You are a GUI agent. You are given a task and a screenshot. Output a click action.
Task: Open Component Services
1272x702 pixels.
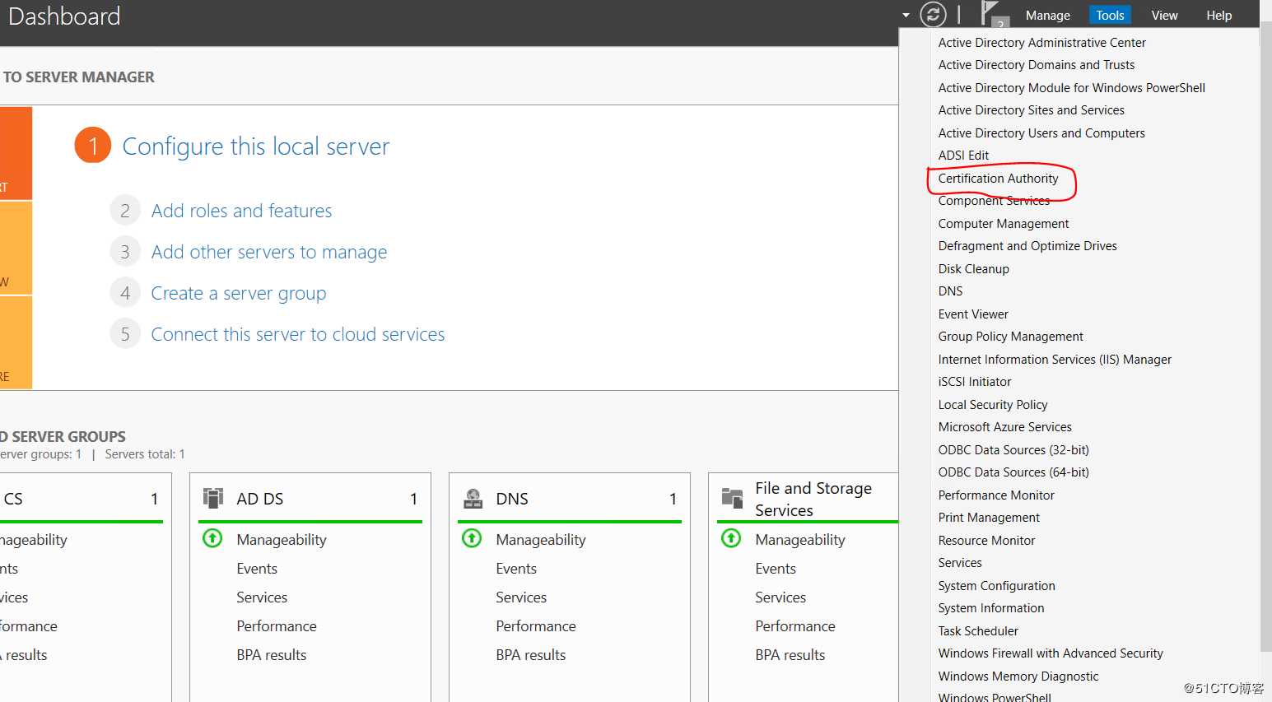(x=994, y=201)
